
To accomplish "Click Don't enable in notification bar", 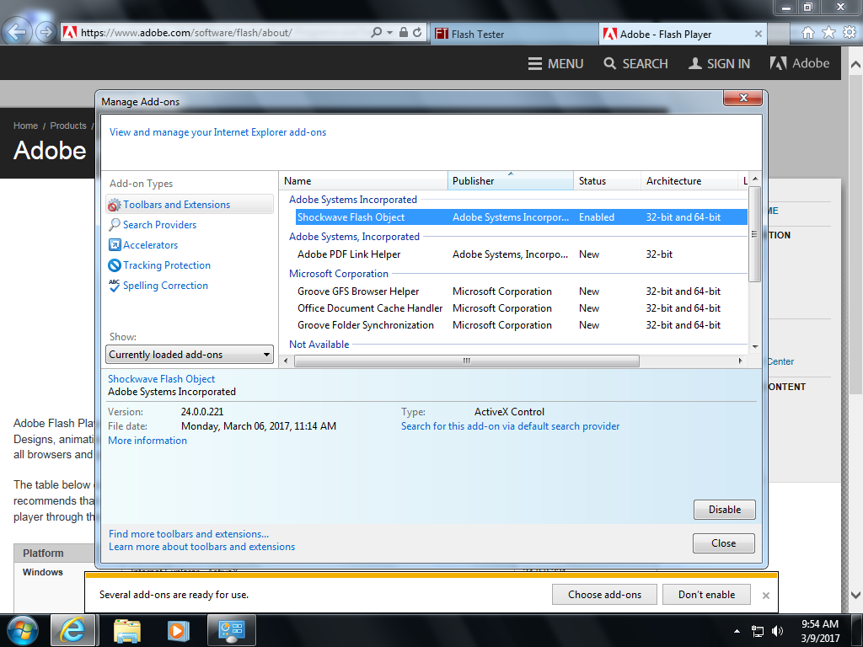I will pyautogui.click(x=706, y=595).
